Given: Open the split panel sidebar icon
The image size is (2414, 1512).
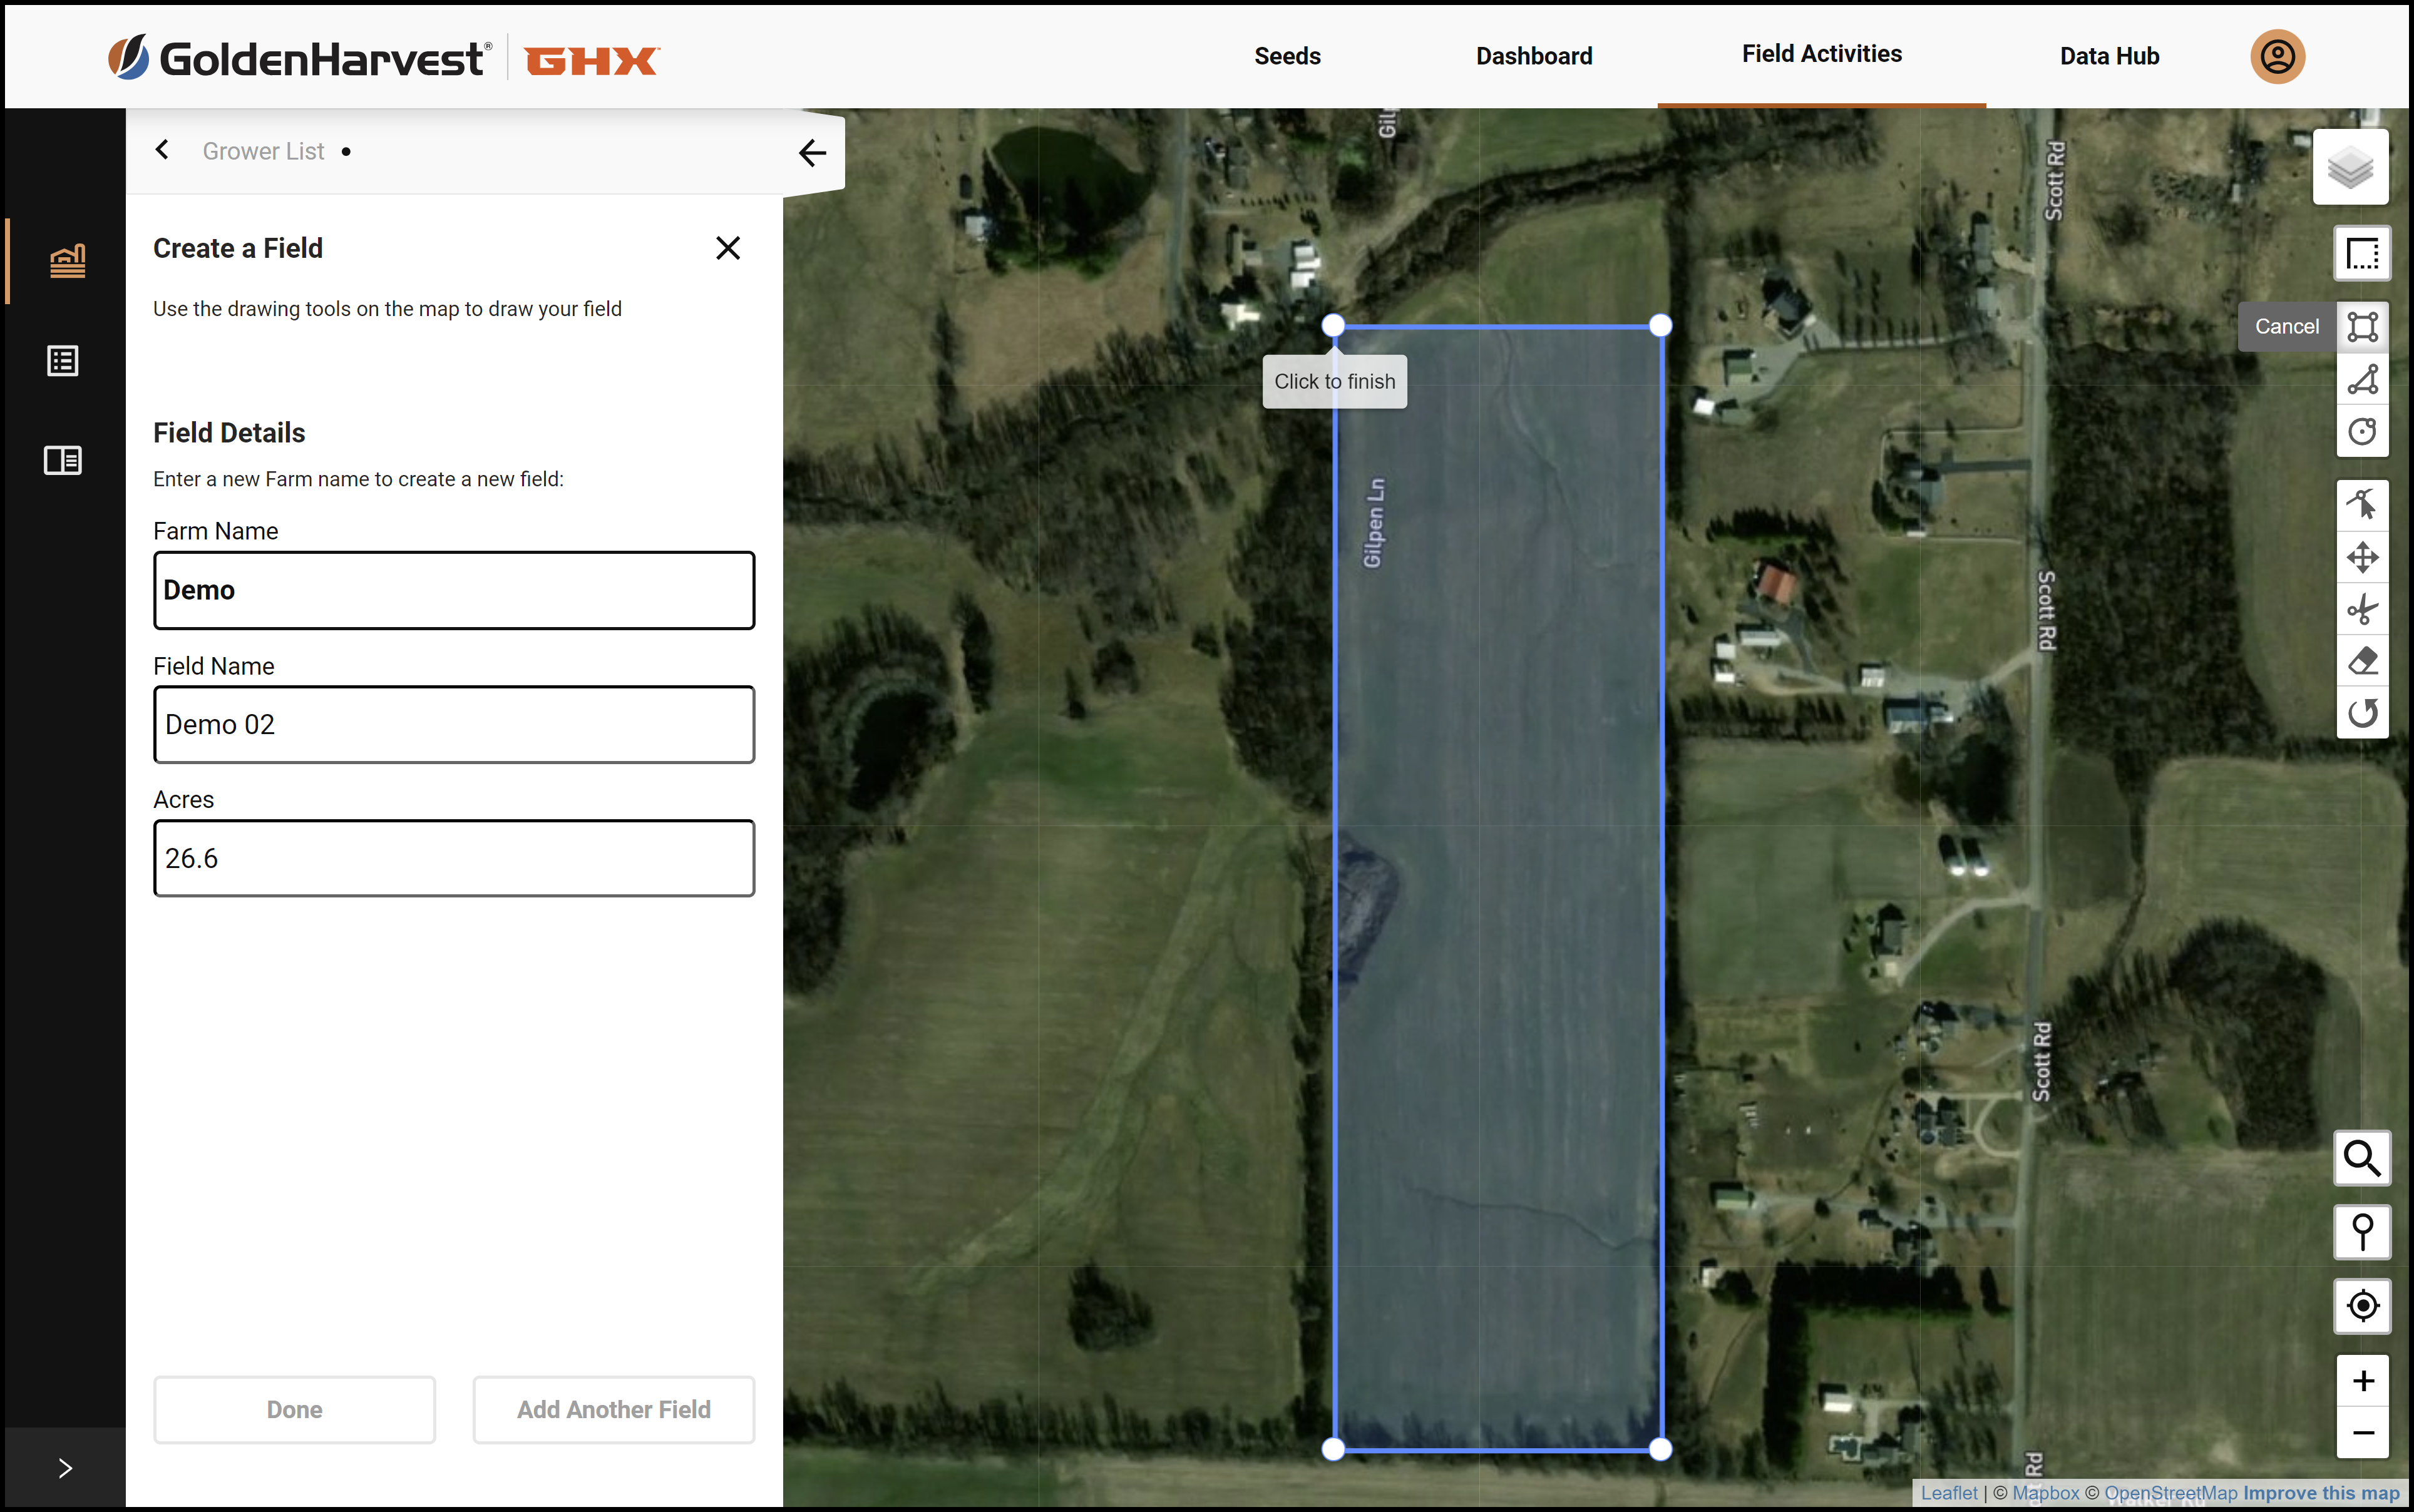Looking at the screenshot, I should pos(63,460).
